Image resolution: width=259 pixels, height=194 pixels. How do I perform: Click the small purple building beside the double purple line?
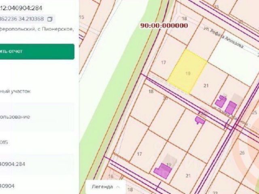200,120
